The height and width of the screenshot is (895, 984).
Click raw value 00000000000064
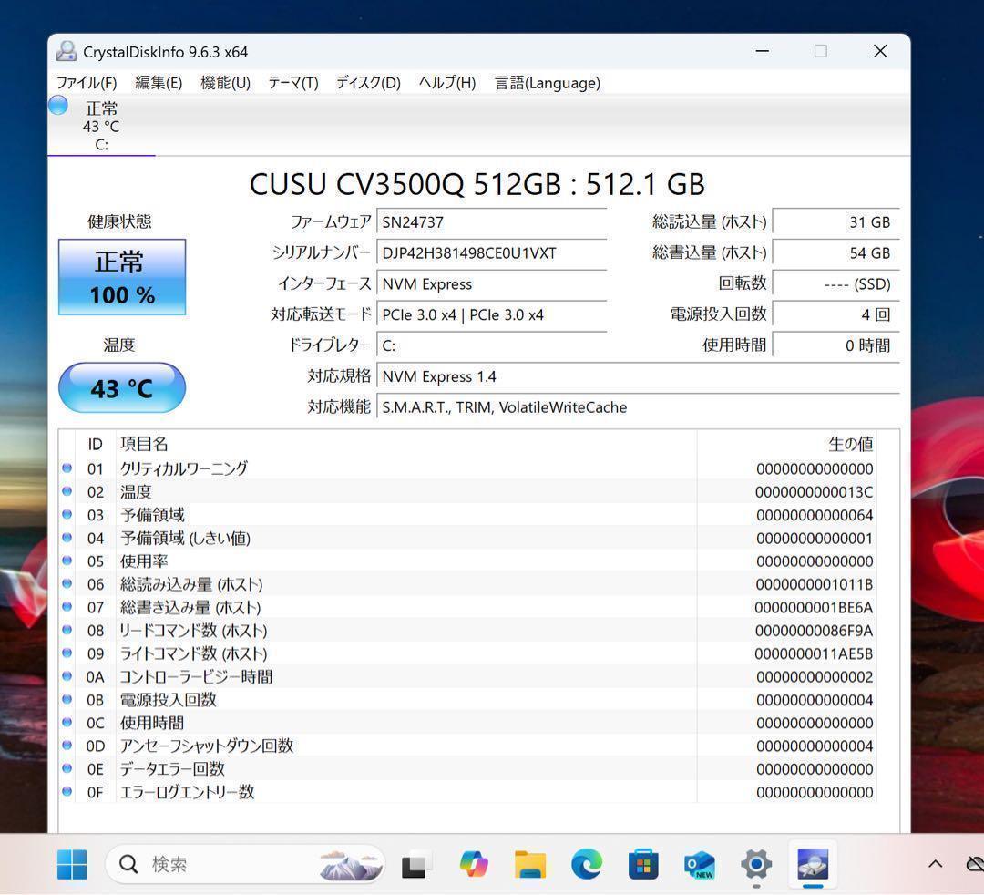pyautogui.click(x=815, y=515)
